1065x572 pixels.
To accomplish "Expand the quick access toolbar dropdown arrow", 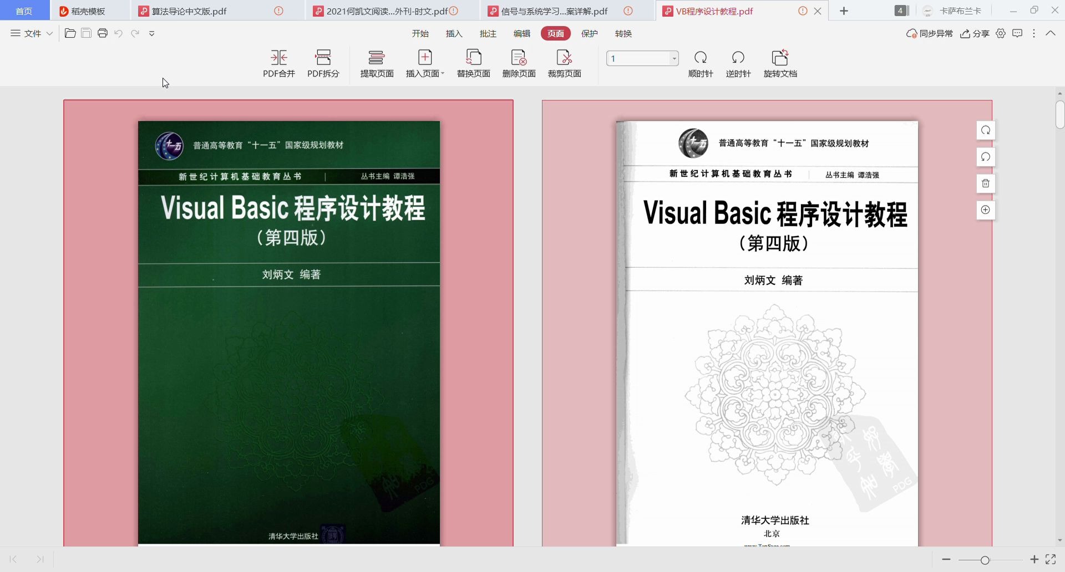I will [x=151, y=33].
